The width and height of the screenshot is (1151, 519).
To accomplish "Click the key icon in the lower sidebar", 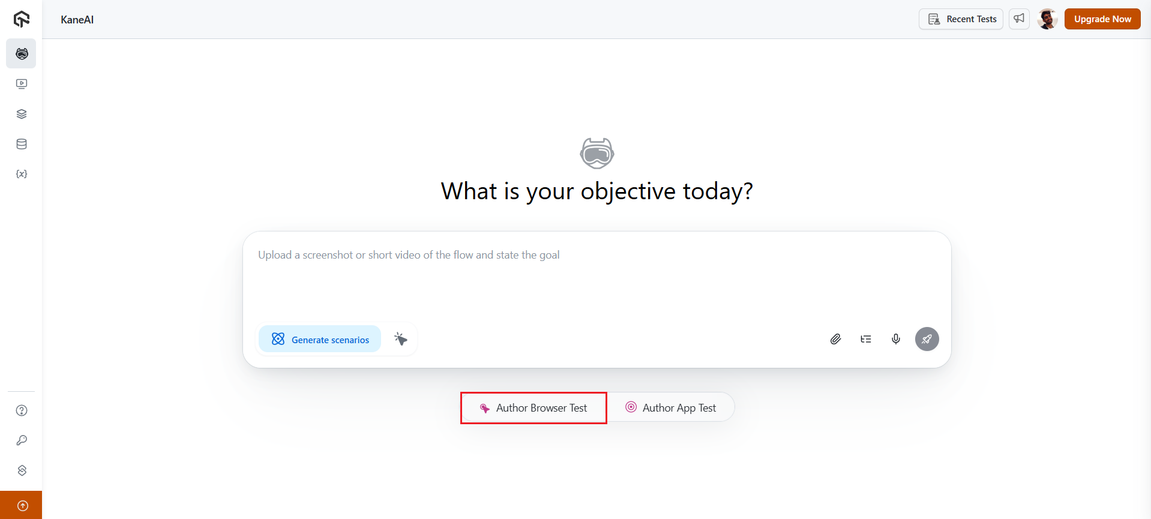I will (21, 440).
